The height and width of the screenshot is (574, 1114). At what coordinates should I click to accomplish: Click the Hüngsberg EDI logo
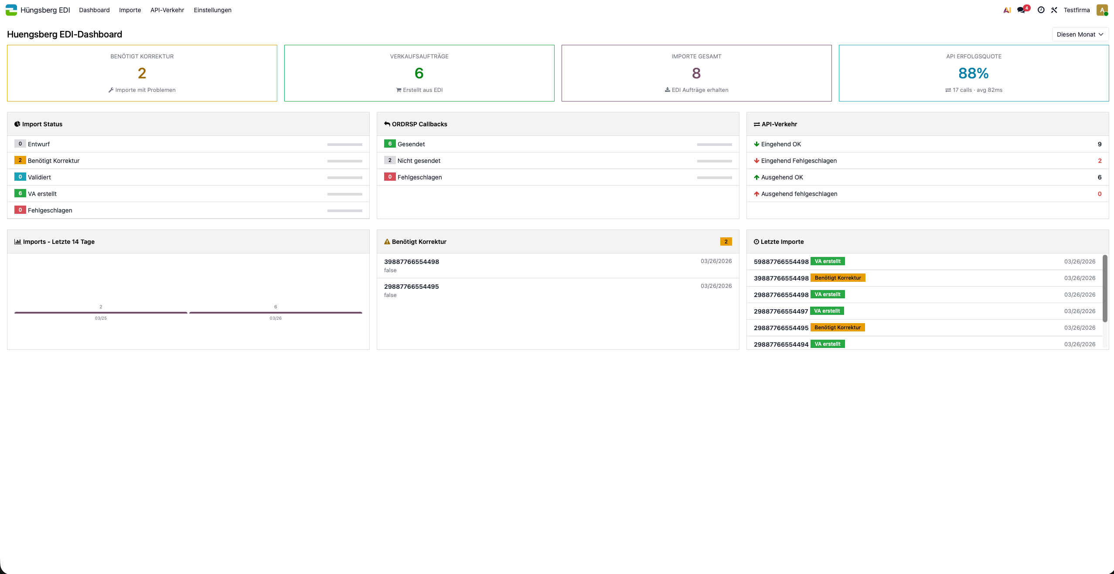tap(11, 10)
